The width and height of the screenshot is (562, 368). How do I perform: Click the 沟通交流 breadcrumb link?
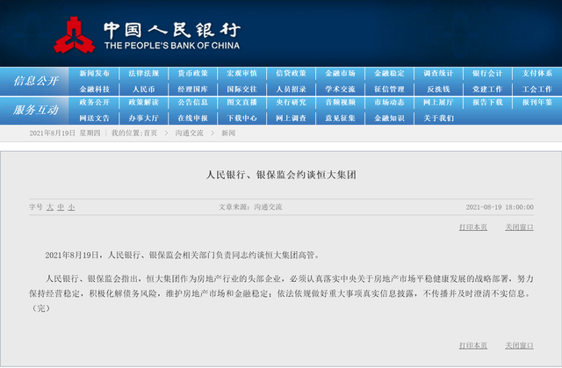[x=189, y=133]
